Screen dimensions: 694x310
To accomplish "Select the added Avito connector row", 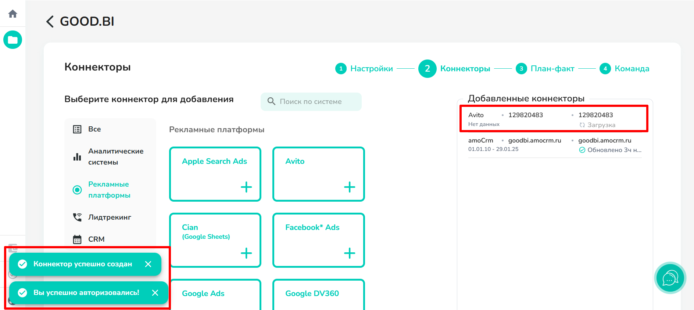I will point(554,119).
